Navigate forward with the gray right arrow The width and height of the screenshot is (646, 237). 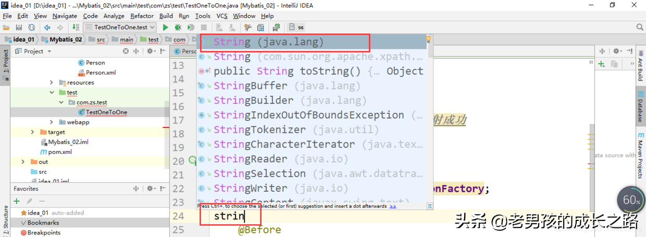click(x=60, y=28)
